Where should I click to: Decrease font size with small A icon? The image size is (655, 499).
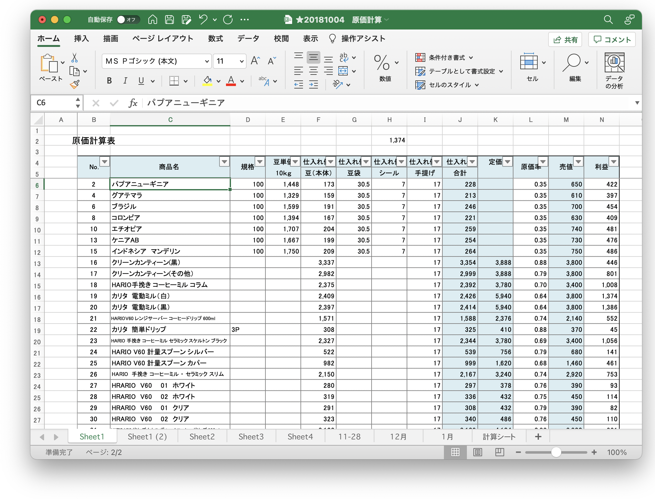coord(272,61)
